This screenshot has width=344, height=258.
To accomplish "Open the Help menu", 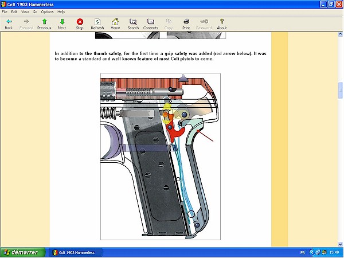I will click(x=61, y=12).
